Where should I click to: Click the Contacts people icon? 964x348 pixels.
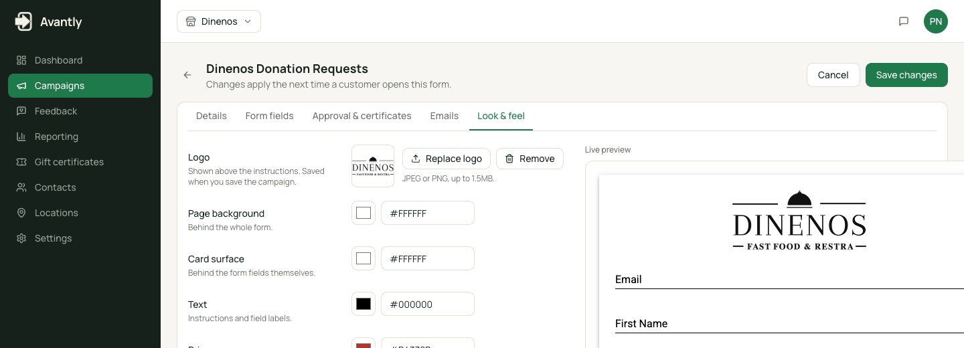pyautogui.click(x=21, y=187)
